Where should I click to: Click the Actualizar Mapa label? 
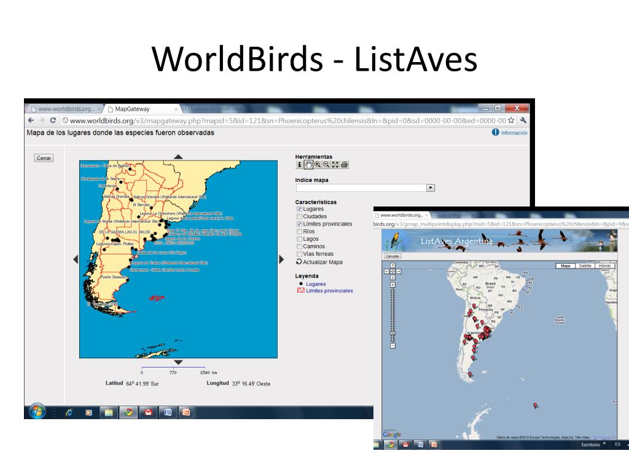(x=322, y=262)
